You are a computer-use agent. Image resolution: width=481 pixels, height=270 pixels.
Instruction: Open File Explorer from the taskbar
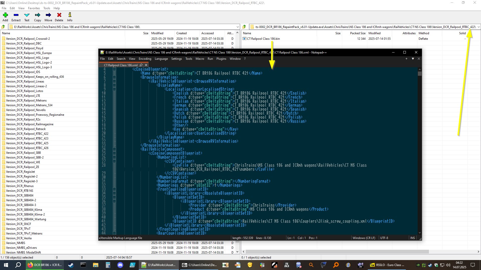pyautogui.click(x=95, y=265)
